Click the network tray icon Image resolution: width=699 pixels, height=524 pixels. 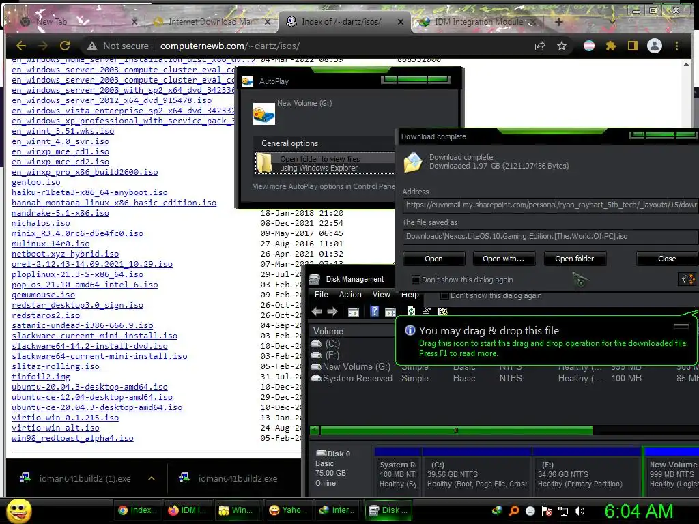click(x=563, y=511)
